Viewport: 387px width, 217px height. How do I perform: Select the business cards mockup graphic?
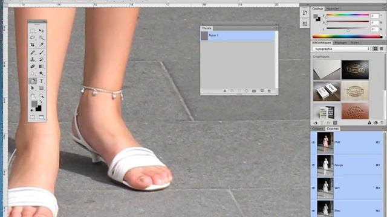click(327, 91)
